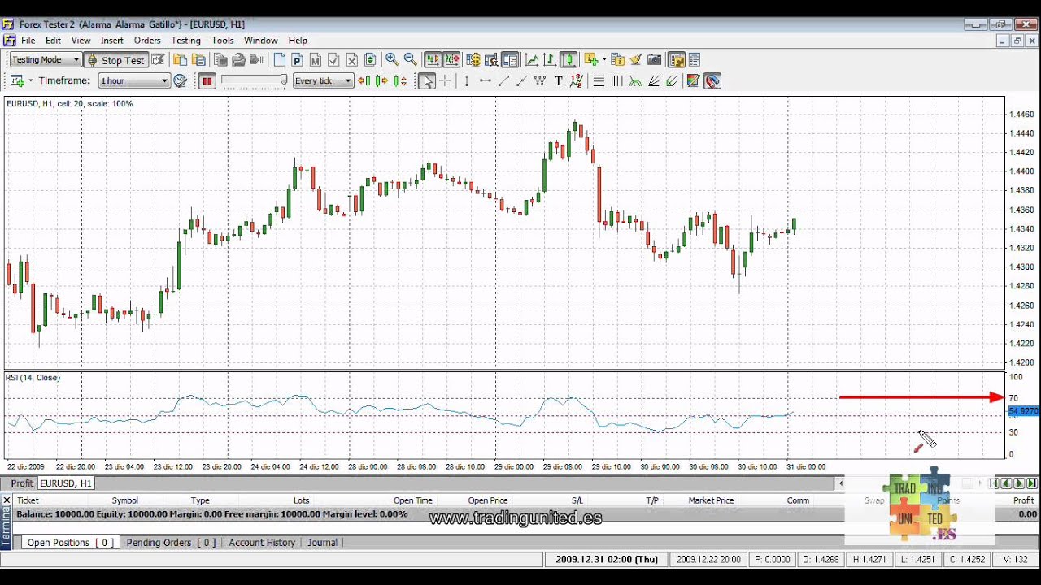The height and width of the screenshot is (585, 1041).
Task: Click the screenshot camera icon
Action: pyautogui.click(x=654, y=59)
